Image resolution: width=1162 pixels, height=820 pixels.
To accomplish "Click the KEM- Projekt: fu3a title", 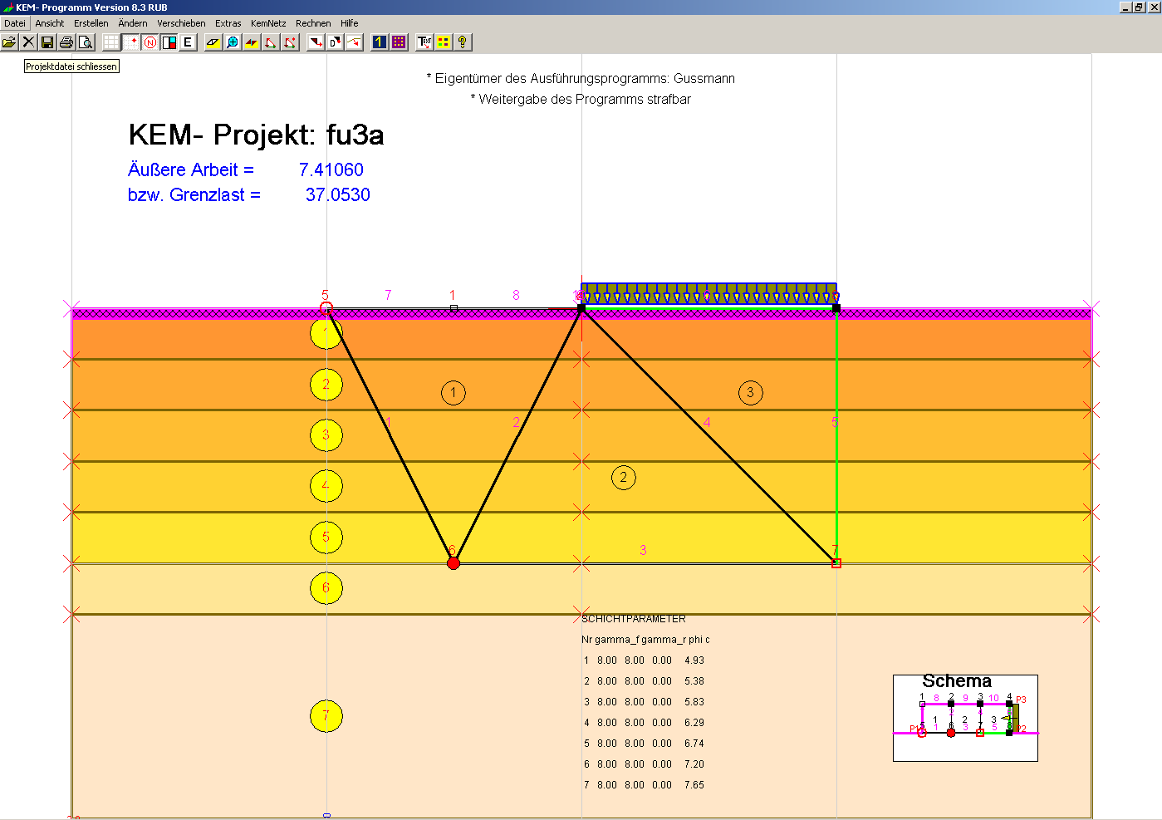I will point(256,135).
